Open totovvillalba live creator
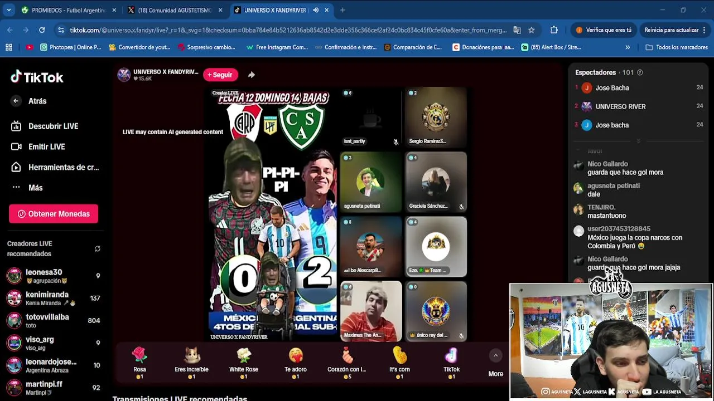Viewport: 714px width, 401px height. (x=53, y=320)
